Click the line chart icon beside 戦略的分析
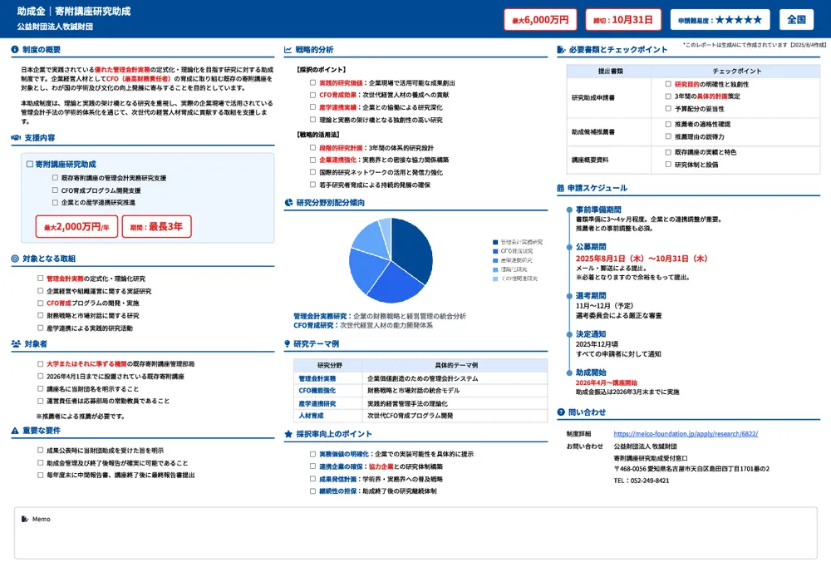Viewport: 831px width, 587px height. tap(288, 49)
